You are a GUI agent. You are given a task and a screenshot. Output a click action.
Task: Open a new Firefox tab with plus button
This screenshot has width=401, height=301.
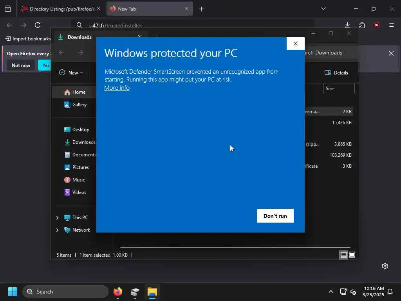coord(201,9)
